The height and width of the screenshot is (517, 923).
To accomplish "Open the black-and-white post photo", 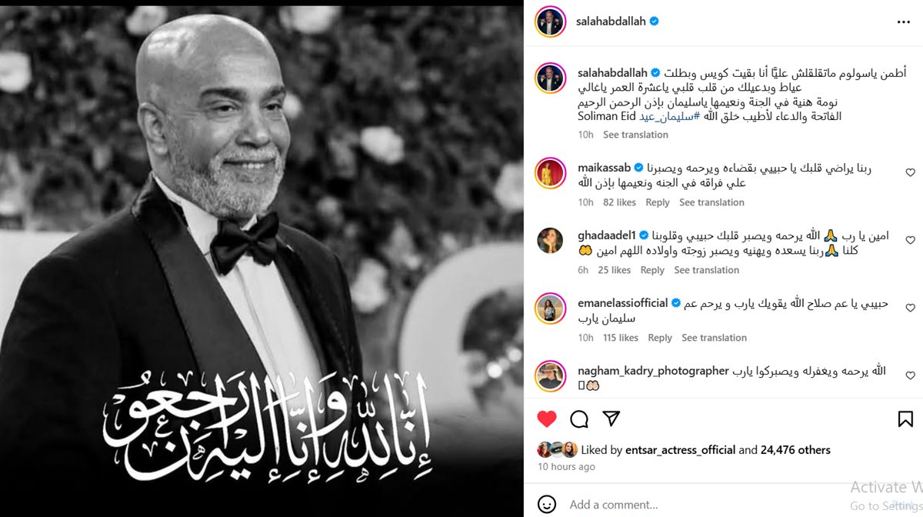I will pos(262,258).
